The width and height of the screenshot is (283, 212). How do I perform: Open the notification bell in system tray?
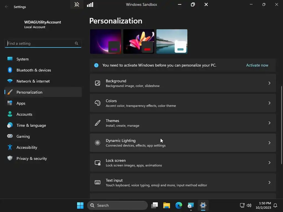click(x=275, y=205)
